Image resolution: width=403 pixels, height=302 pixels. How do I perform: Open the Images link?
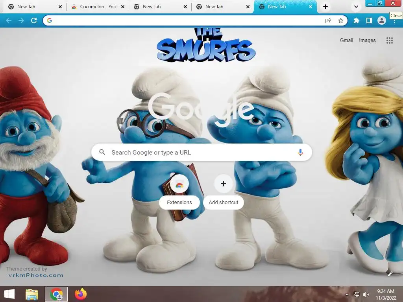[x=367, y=41]
